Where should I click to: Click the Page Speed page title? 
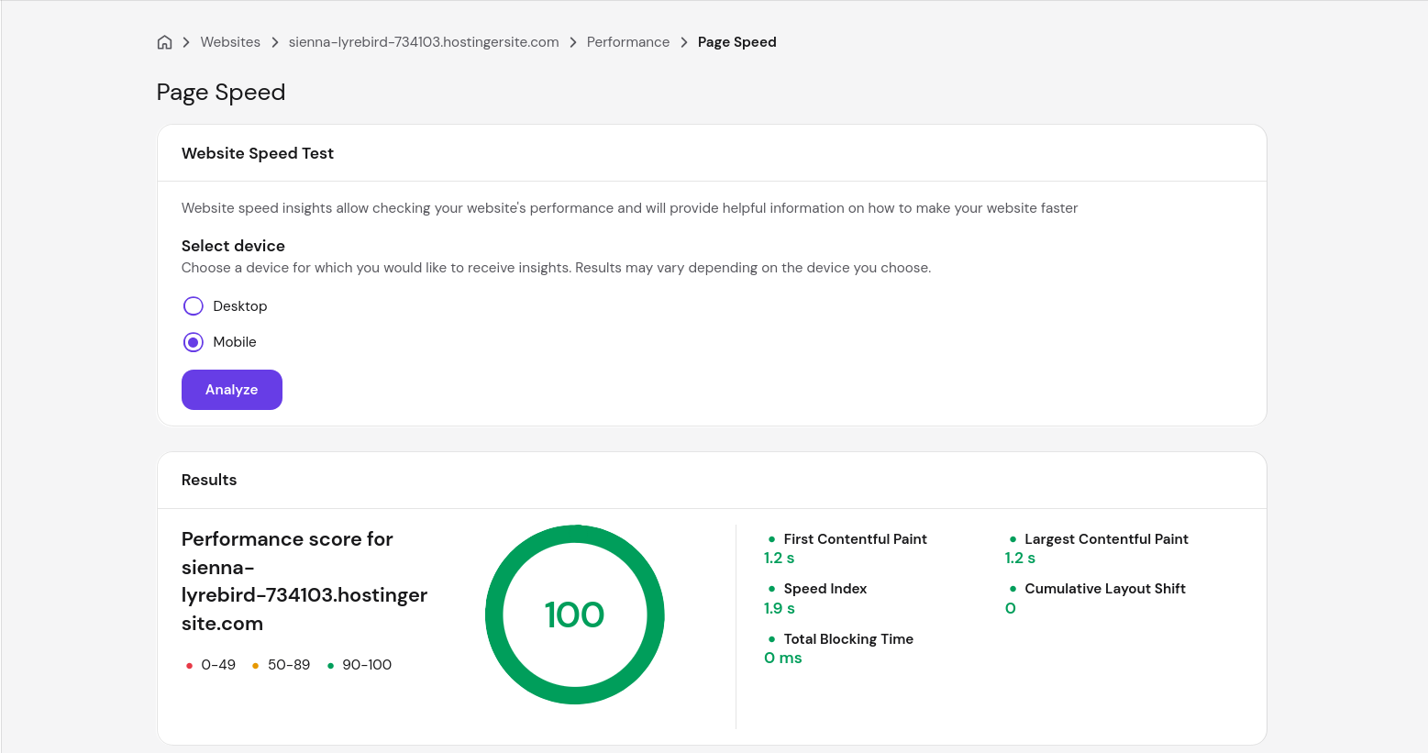[221, 93]
